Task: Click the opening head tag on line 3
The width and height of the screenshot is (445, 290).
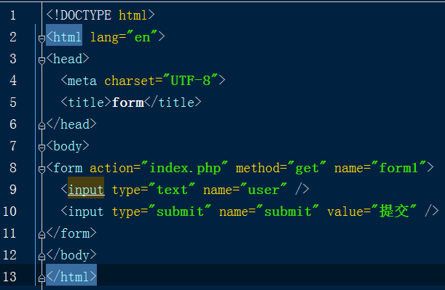Action: tap(68, 59)
